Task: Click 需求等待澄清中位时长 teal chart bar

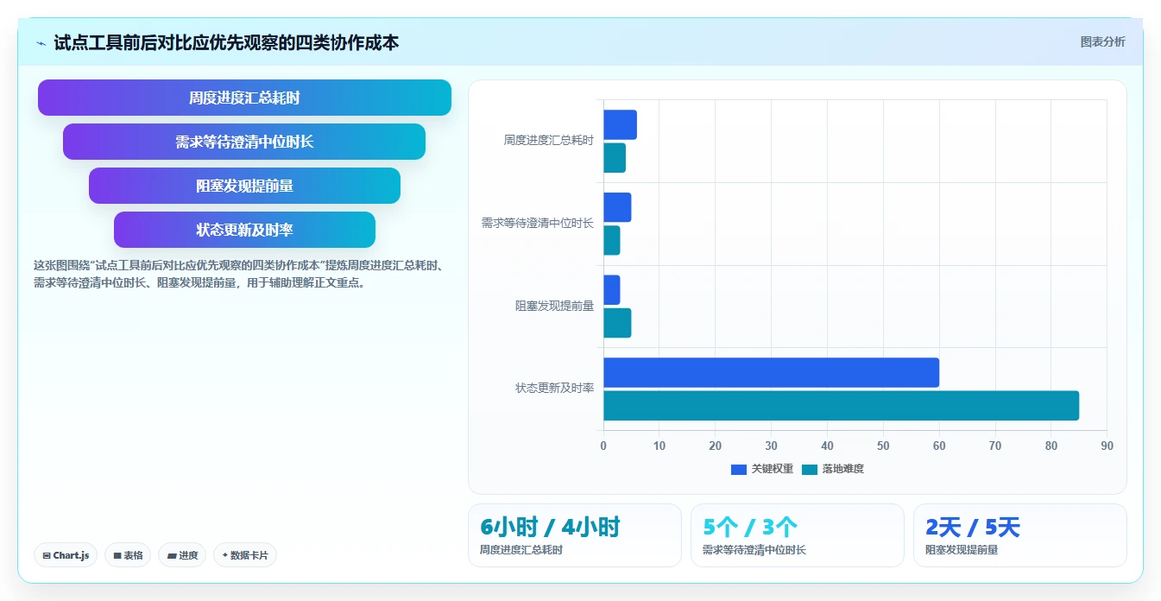Action: point(611,240)
